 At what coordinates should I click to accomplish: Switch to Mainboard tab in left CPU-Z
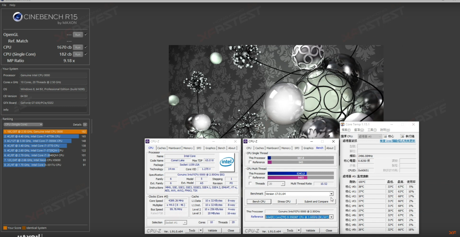(174, 148)
